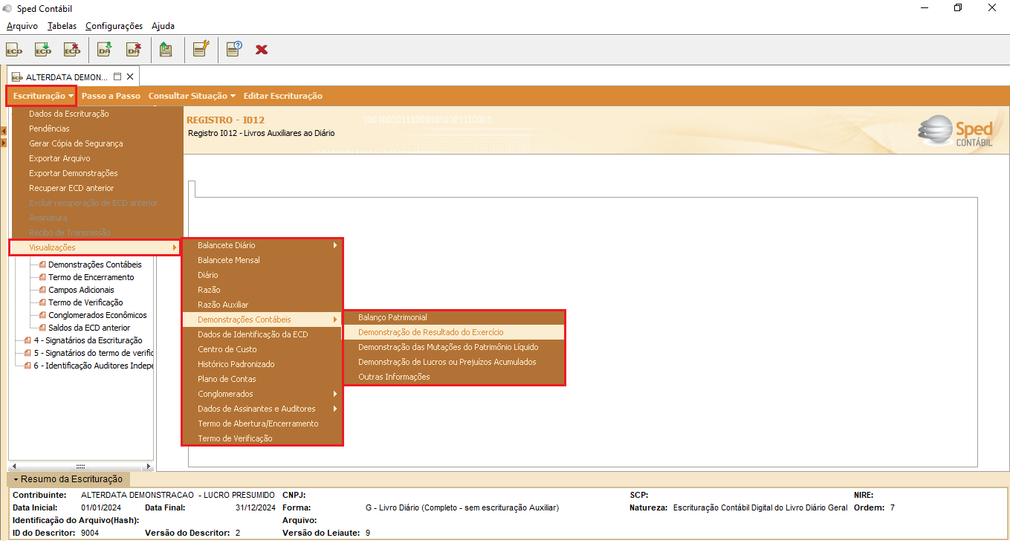Open the Consultar Situação dropdown
Viewport: 1010px width, 558px height.
pyautogui.click(x=191, y=95)
